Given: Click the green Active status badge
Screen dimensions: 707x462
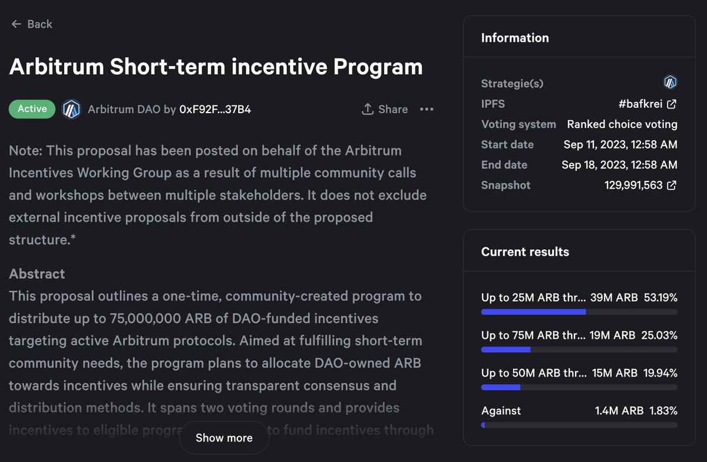Looking at the screenshot, I should [x=32, y=109].
